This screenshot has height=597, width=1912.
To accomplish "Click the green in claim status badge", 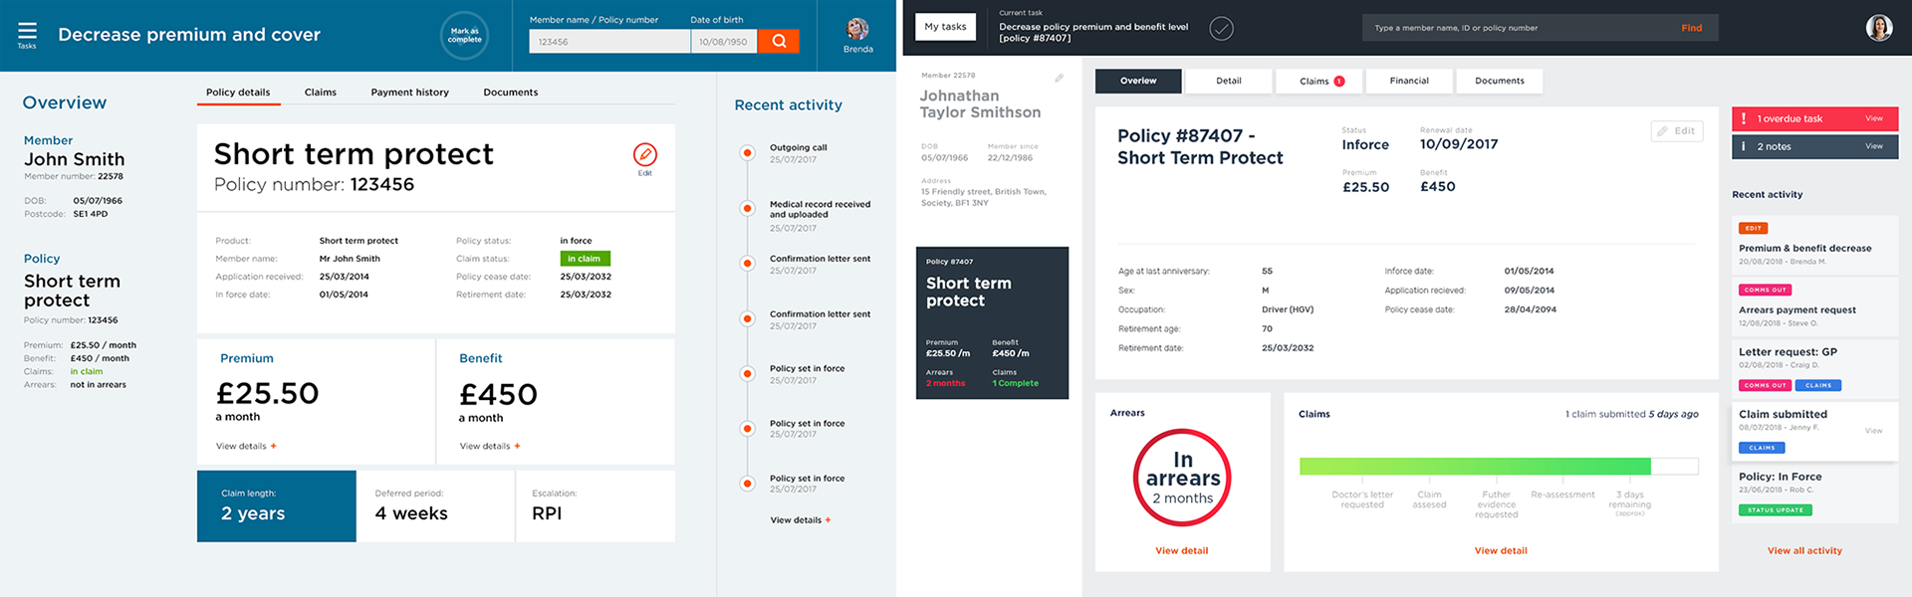I will pyautogui.click(x=585, y=259).
